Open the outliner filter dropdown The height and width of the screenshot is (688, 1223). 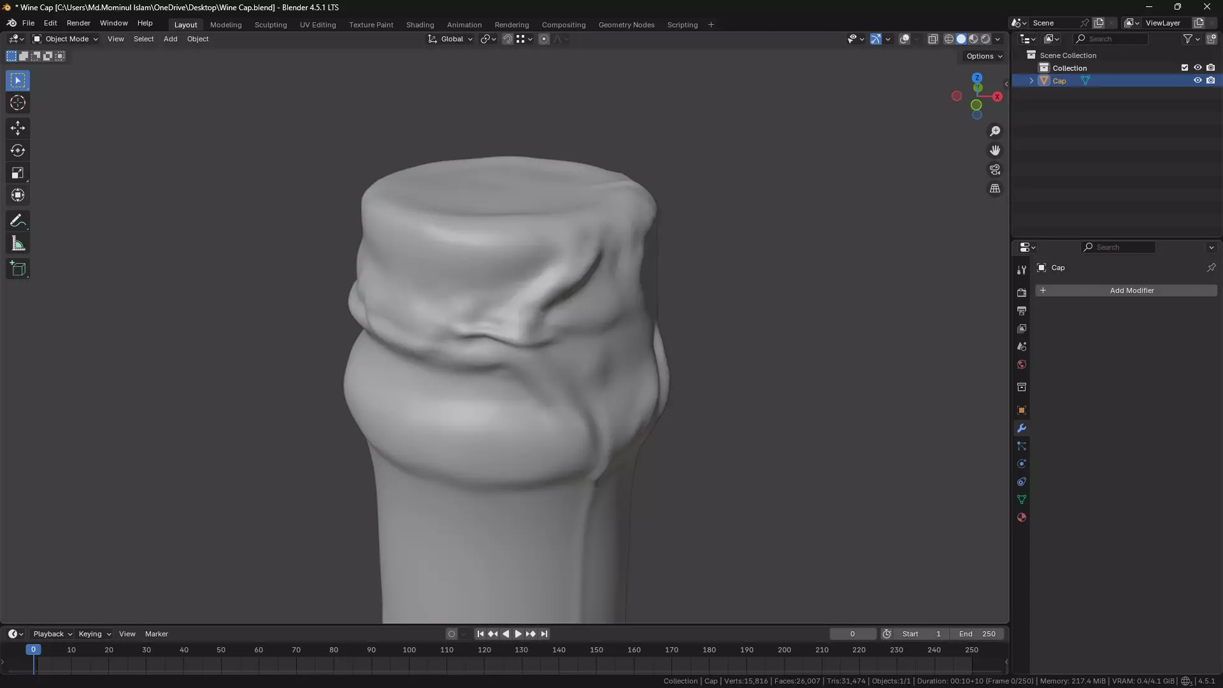[x=1191, y=39]
